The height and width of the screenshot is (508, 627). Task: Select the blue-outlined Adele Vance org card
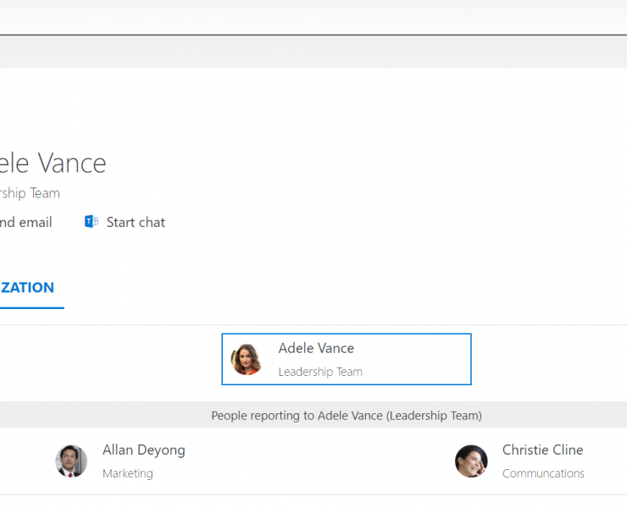click(x=347, y=359)
